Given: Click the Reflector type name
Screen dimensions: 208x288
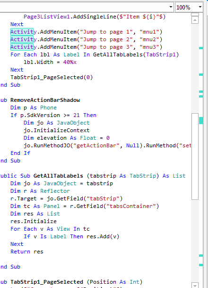Looking at the screenshot, I should (x=55, y=191).
